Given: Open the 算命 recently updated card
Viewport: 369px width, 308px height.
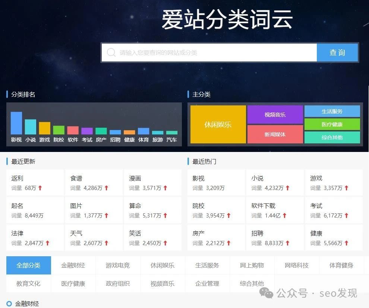Looking at the screenshot, I should (152, 210).
